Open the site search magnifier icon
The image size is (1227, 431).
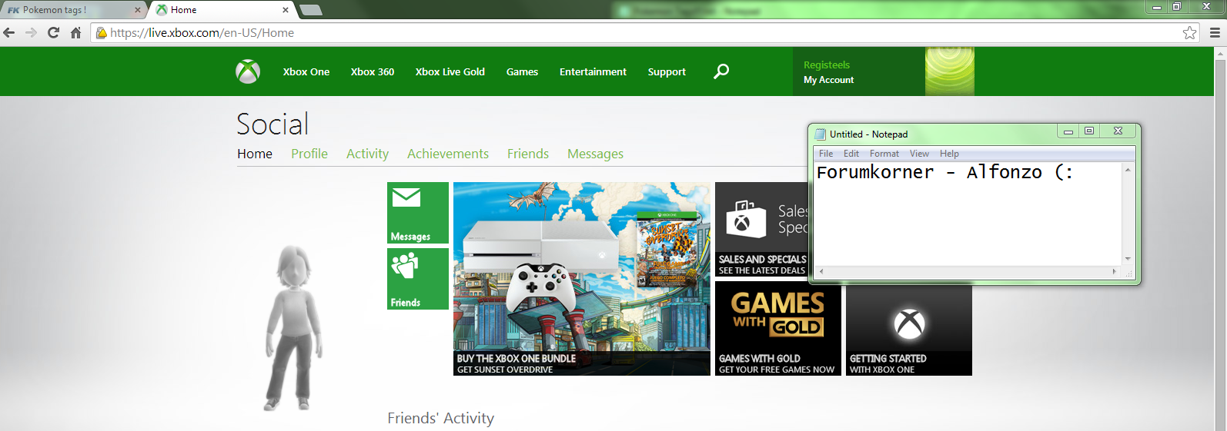pos(721,71)
